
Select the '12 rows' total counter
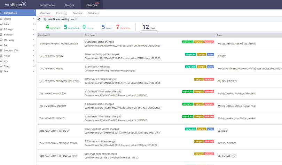[149, 27]
